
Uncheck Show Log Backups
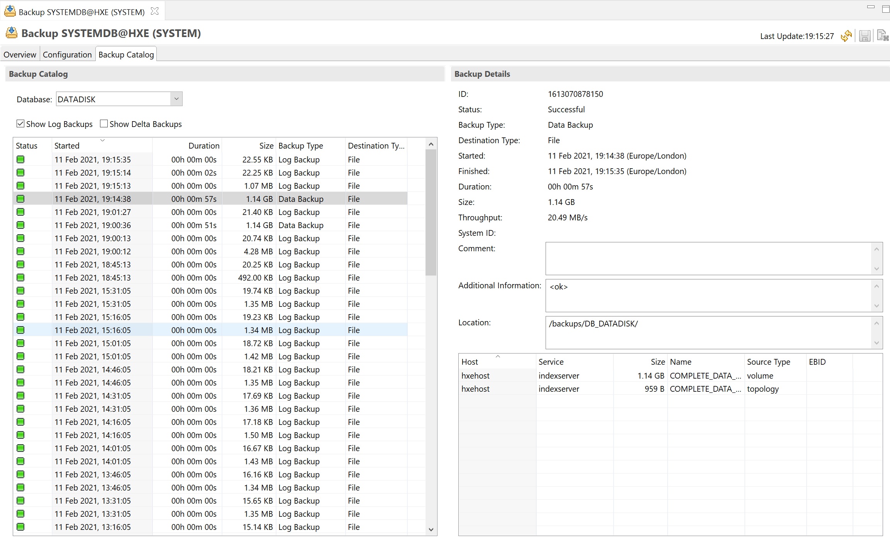(x=20, y=124)
